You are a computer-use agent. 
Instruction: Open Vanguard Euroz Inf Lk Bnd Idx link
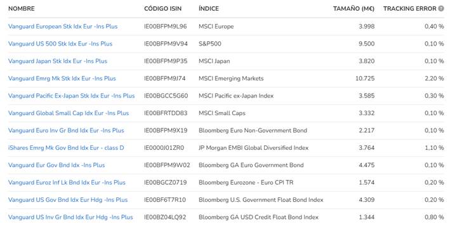pos(67,182)
